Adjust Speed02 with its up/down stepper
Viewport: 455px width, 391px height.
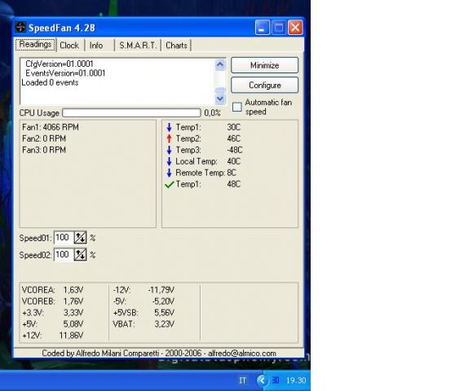[81, 255]
